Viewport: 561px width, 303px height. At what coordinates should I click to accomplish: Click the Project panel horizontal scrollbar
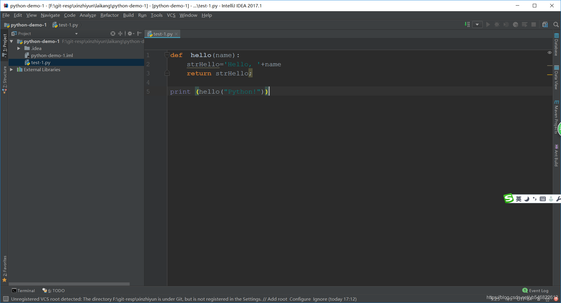(x=69, y=284)
